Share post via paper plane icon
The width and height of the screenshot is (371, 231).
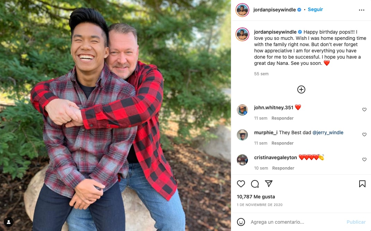[269, 183]
